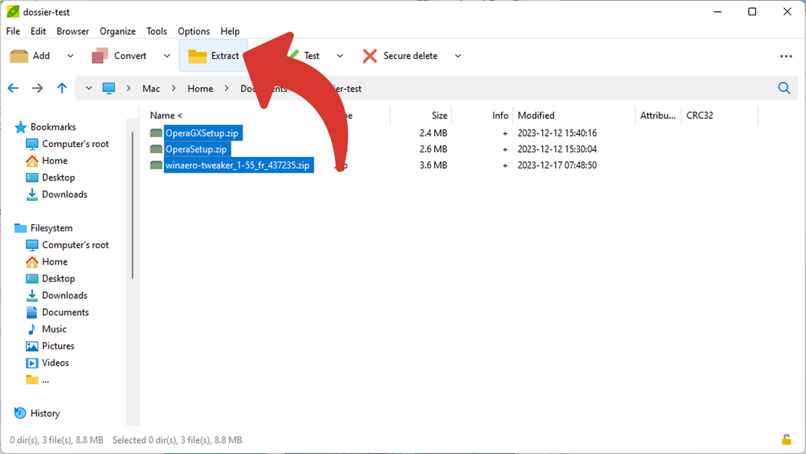This screenshot has width=806, height=454.
Task: Go back with the left arrow
Action: (x=13, y=88)
